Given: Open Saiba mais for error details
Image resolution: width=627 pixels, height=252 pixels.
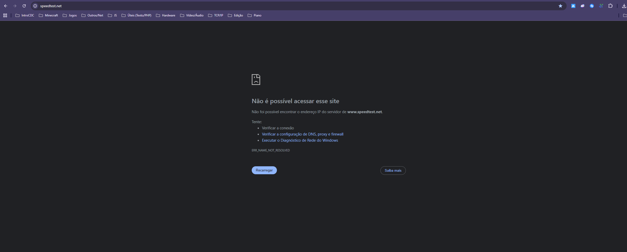Looking at the screenshot, I should 393,170.
